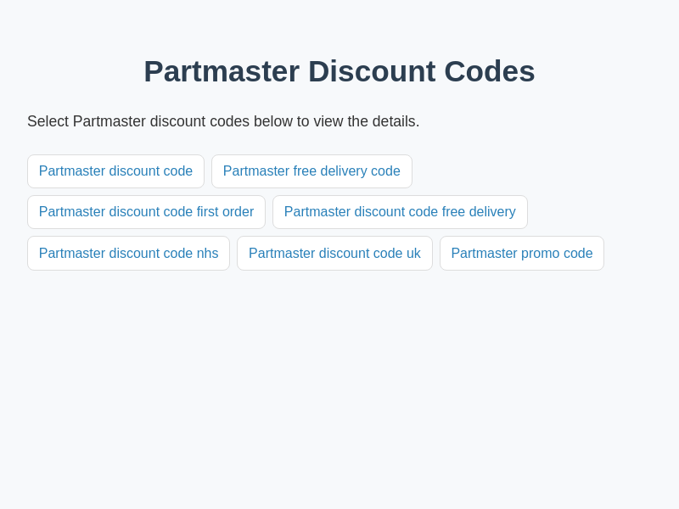Open the Partmaster promo code link

(x=521, y=254)
